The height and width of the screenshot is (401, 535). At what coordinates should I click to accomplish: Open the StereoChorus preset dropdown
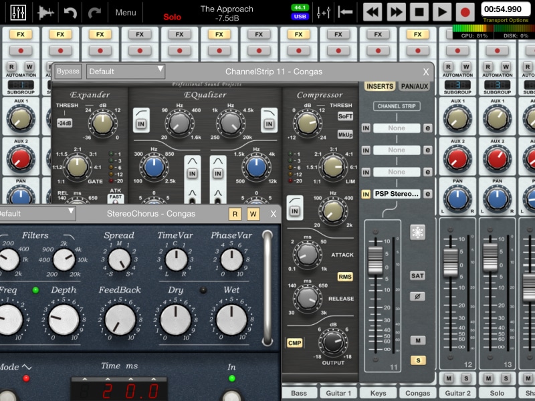[37, 214]
